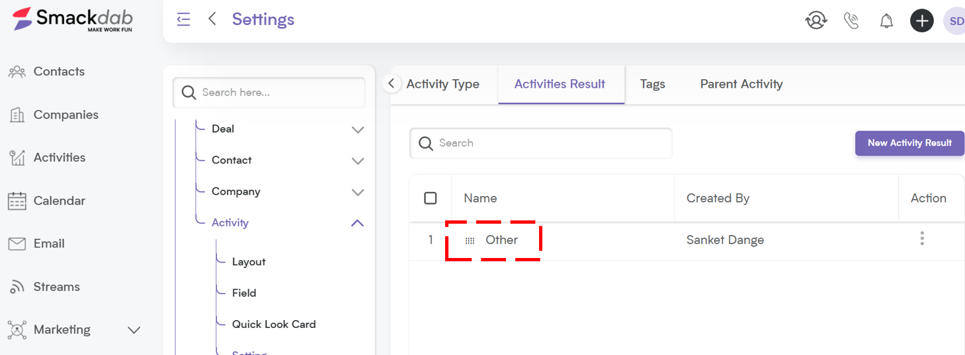Go back using the header arrow

pyautogui.click(x=212, y=19)
